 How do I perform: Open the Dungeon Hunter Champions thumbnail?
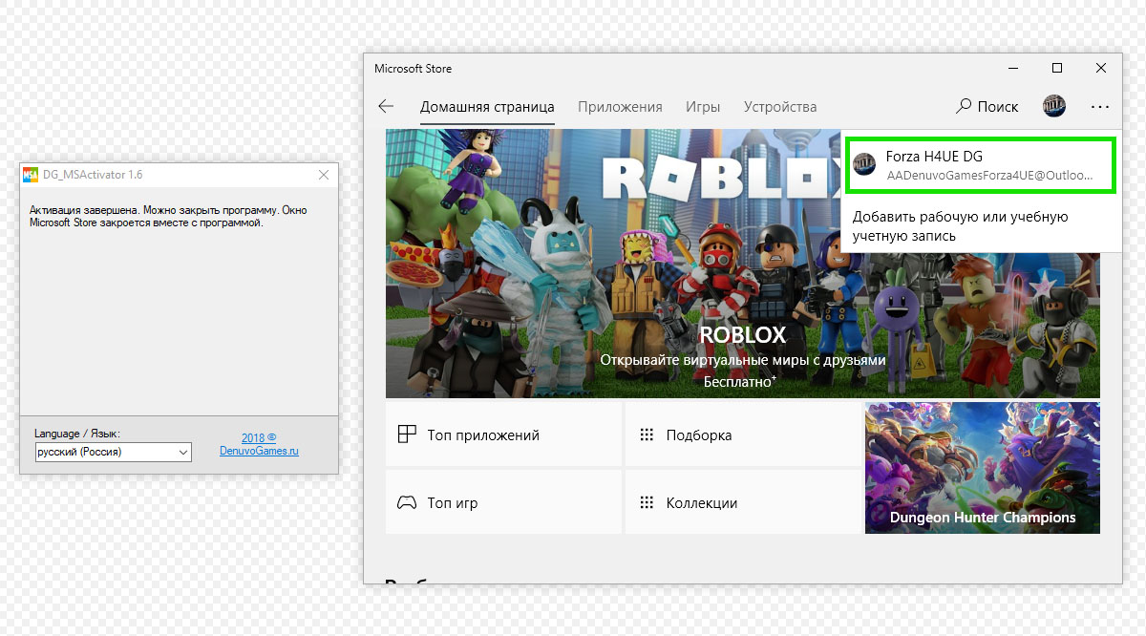pos(982,468)
